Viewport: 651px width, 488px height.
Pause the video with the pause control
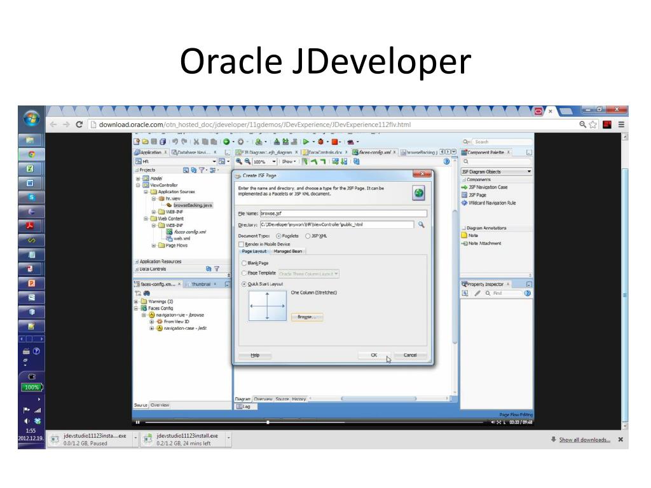coord(138,423)
